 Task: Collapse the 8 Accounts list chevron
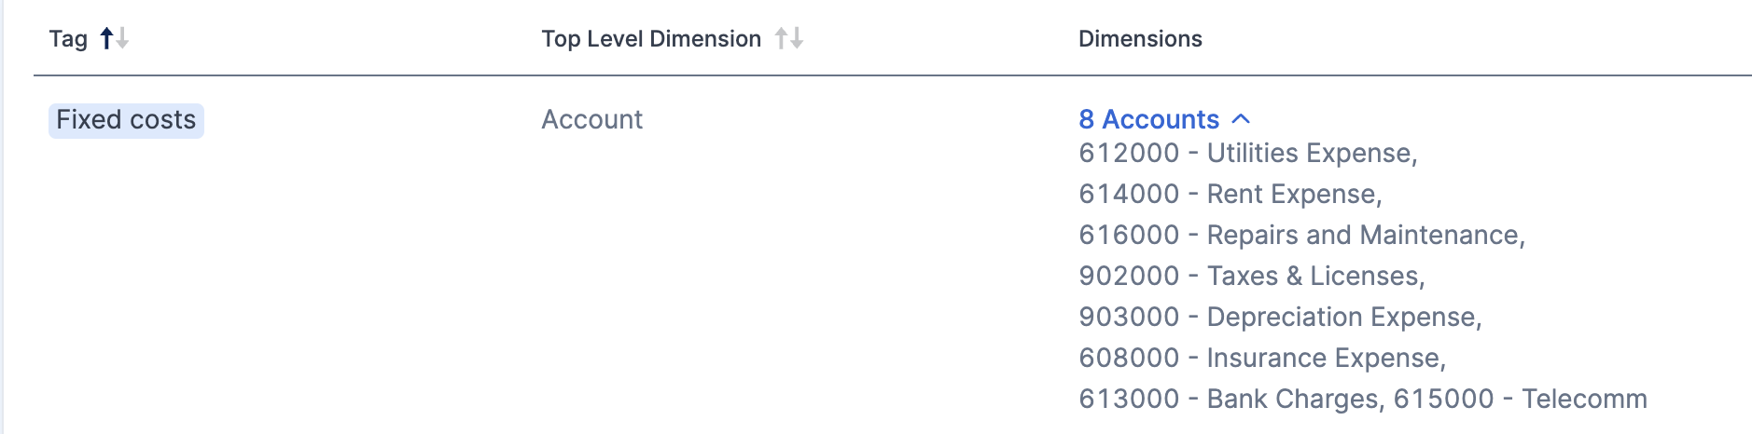1241,119
